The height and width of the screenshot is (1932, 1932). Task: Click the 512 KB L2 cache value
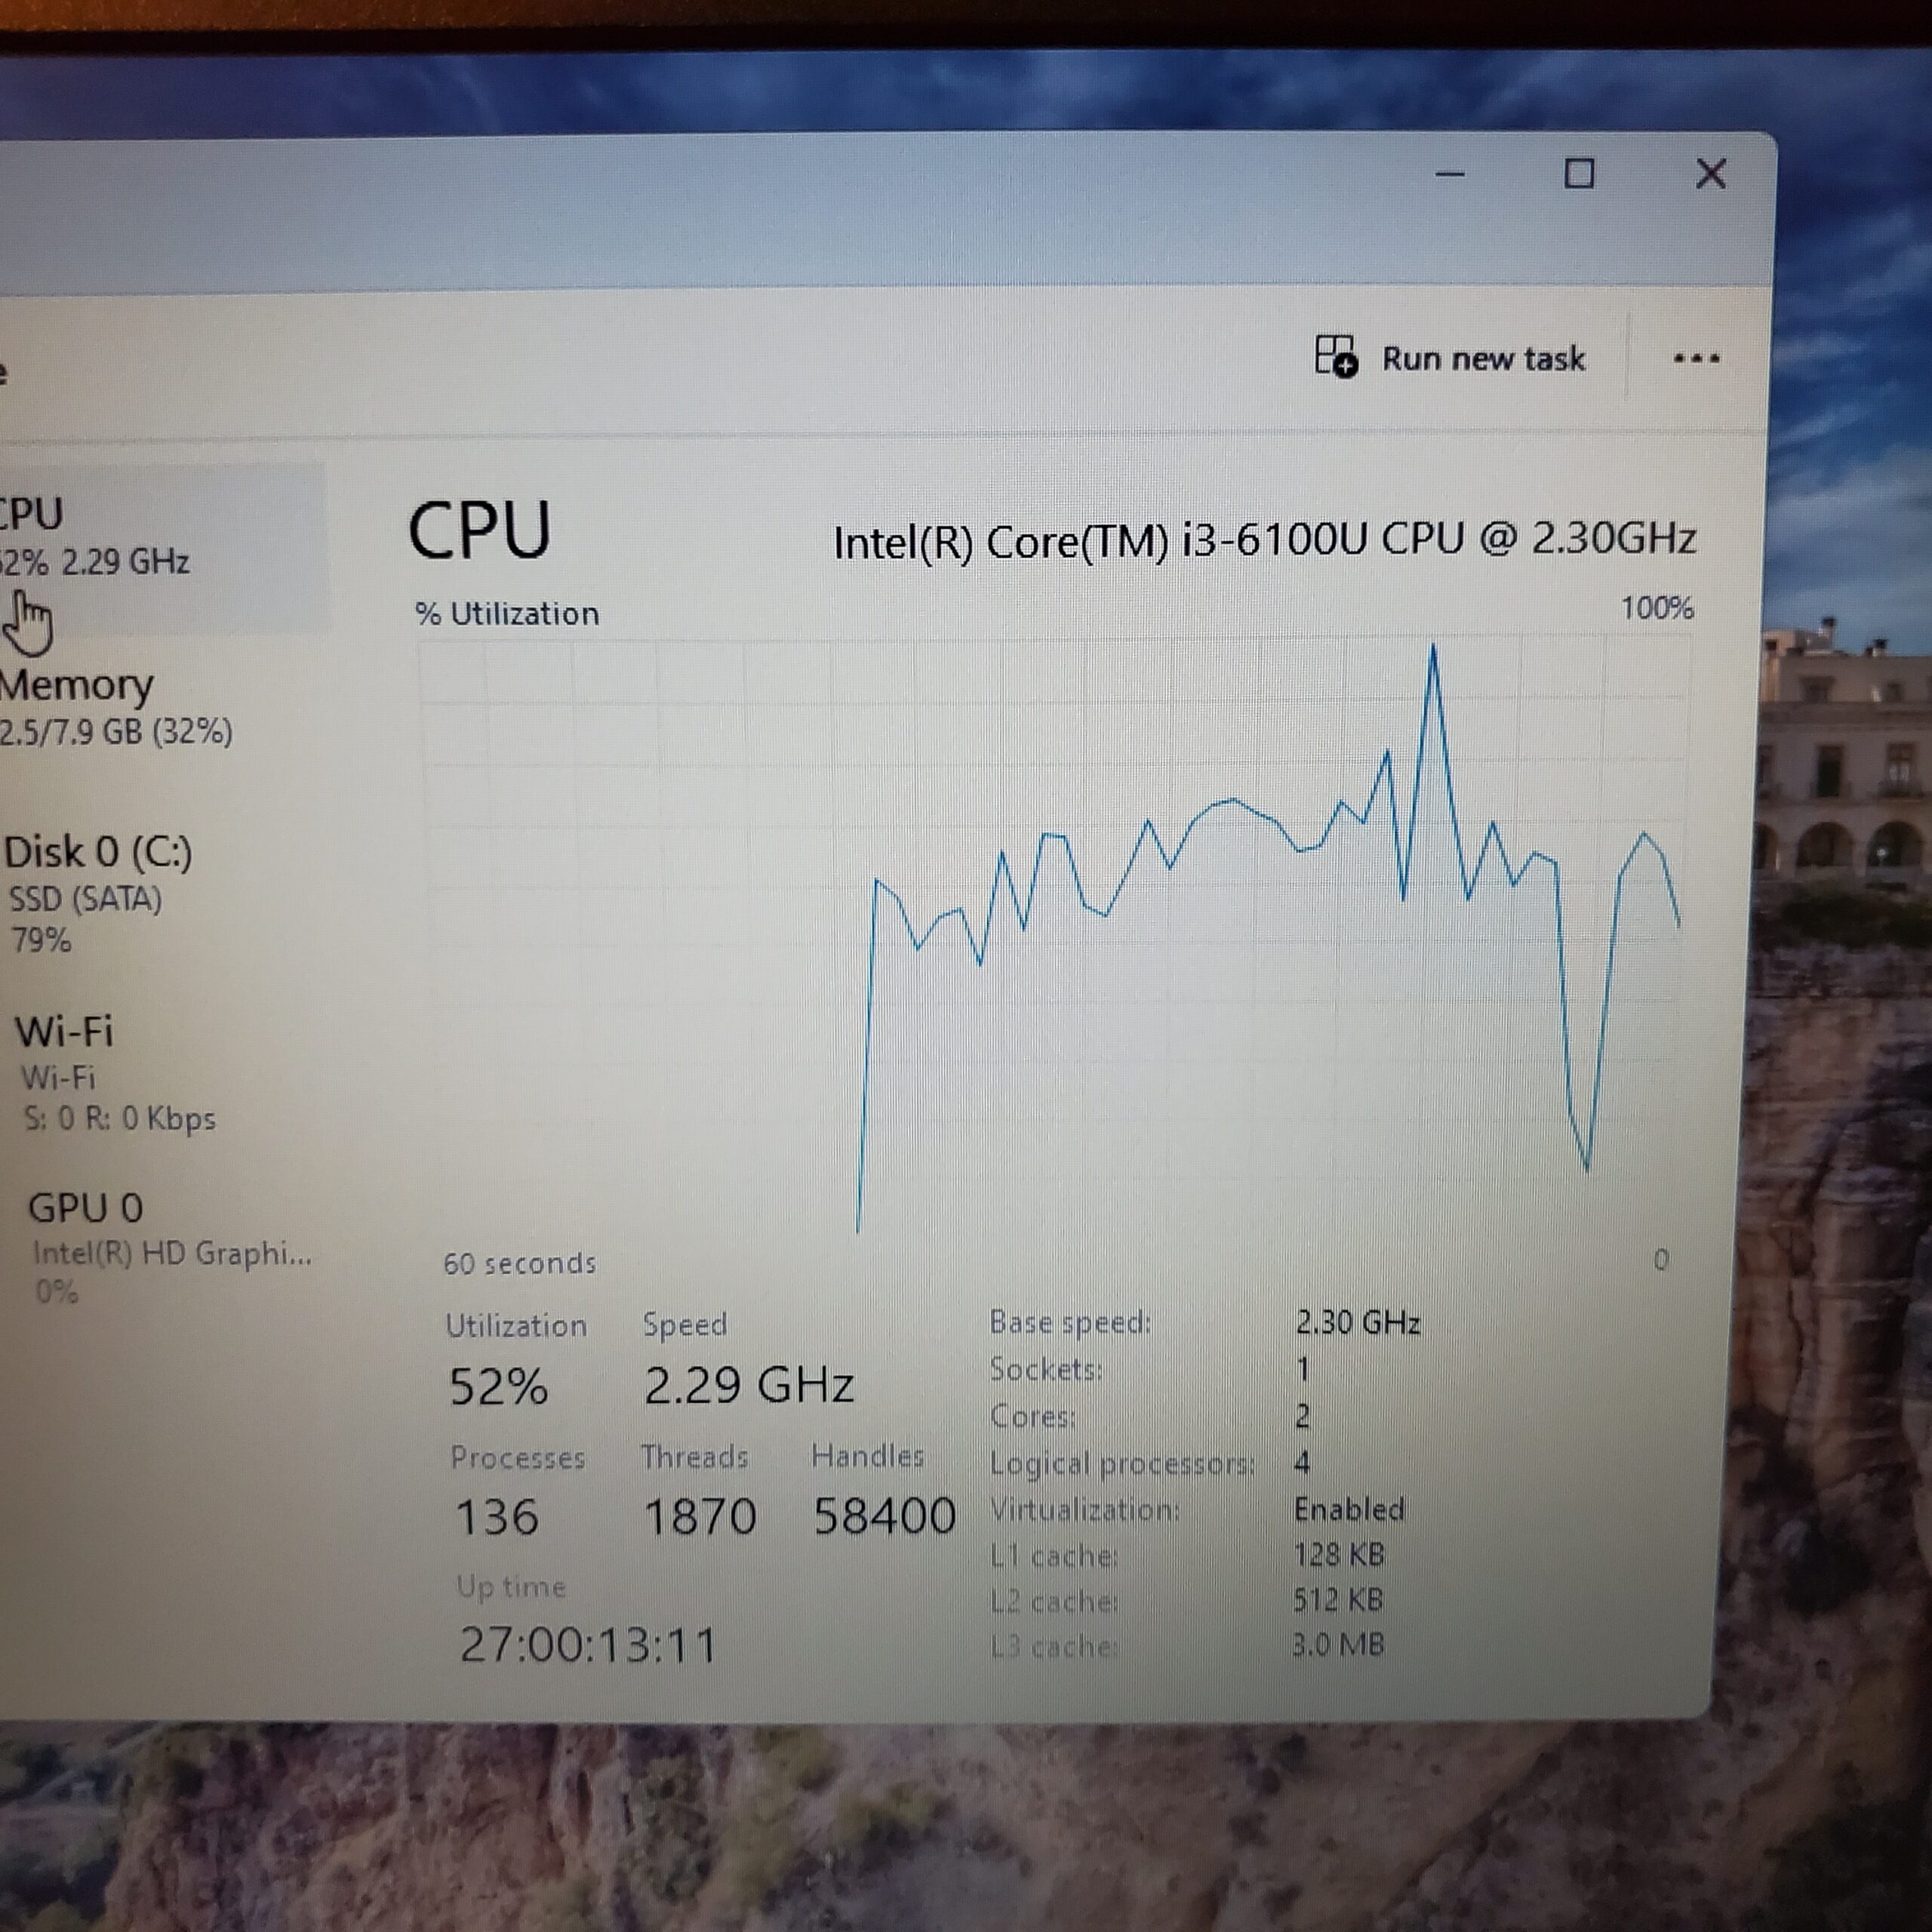pyautogui.click(x=1338, y=1600)
